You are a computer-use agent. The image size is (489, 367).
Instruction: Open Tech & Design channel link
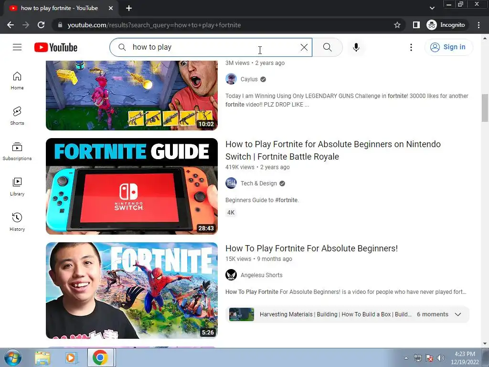tap(258, 183)
